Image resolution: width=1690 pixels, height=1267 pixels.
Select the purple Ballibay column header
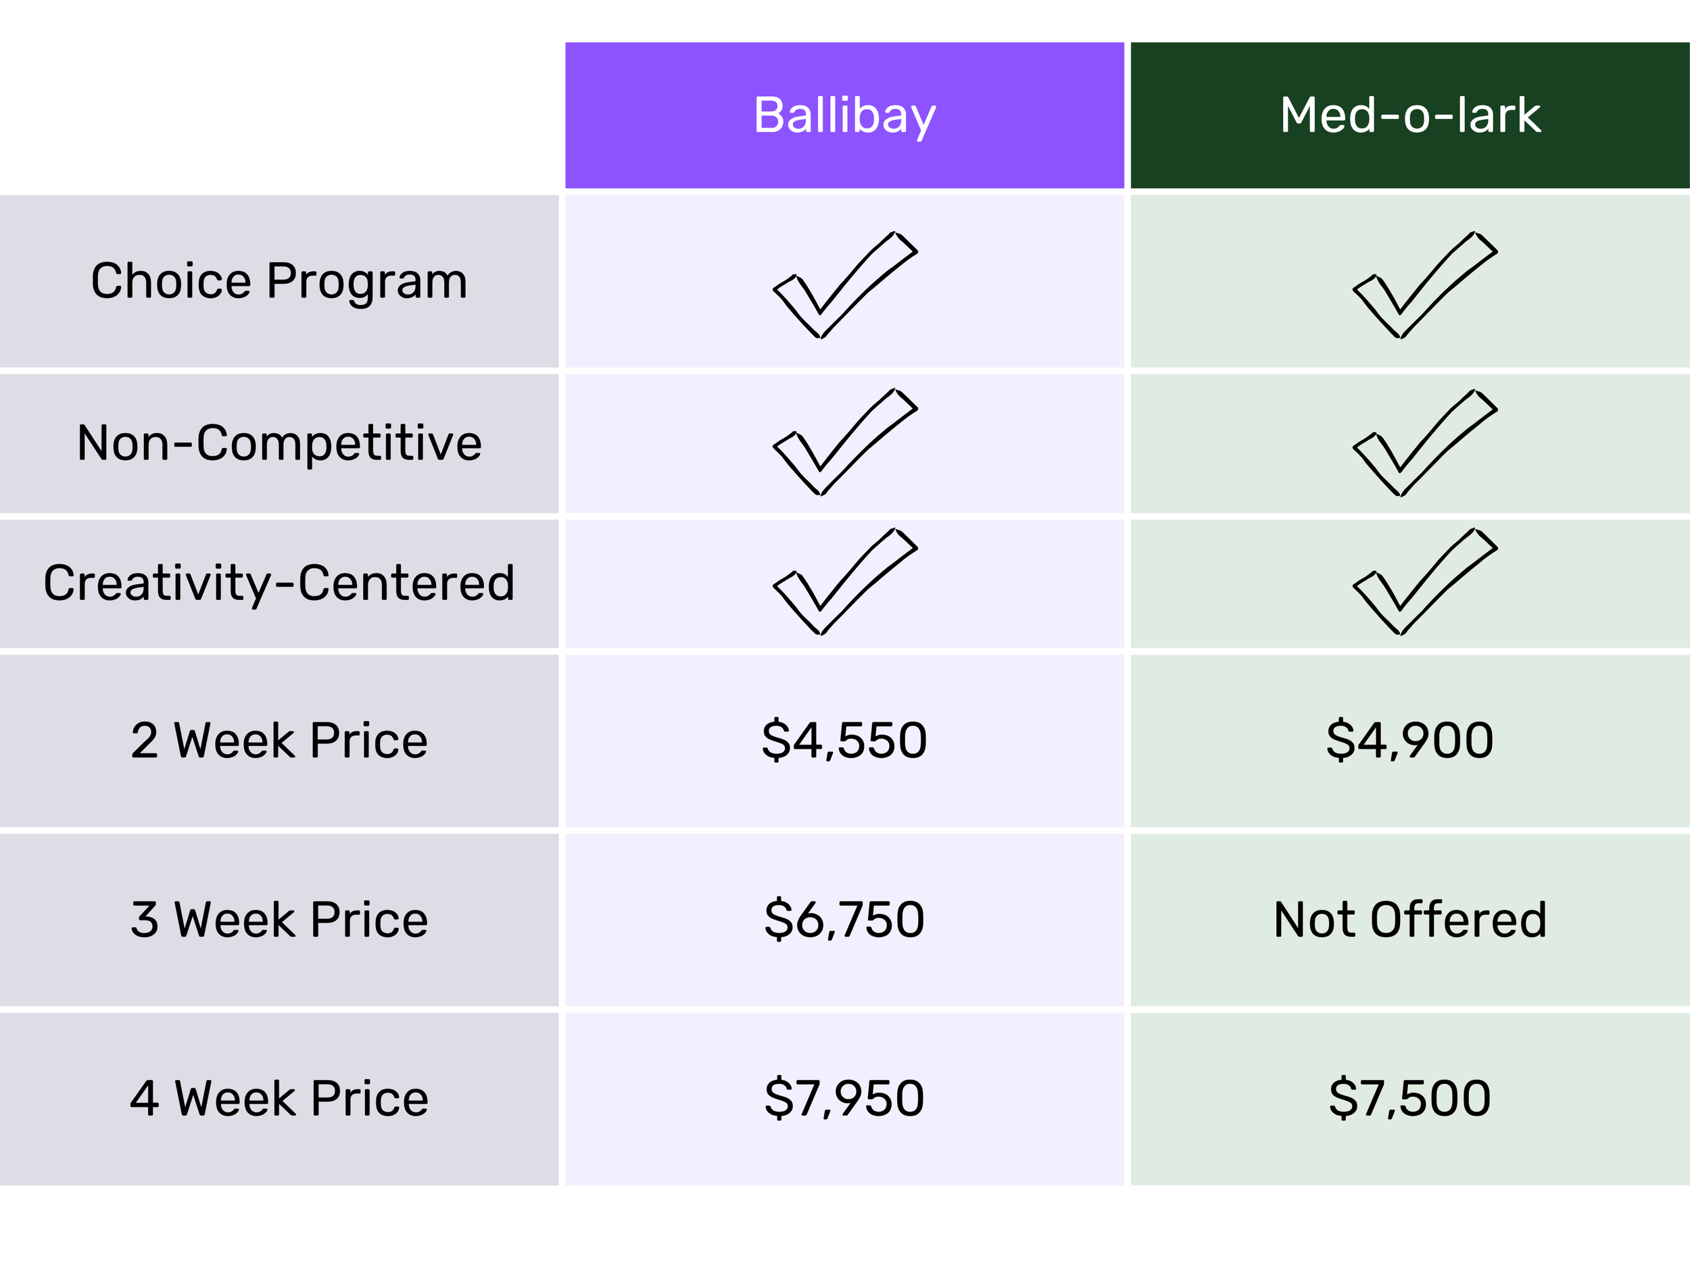[x=844, y=116]
